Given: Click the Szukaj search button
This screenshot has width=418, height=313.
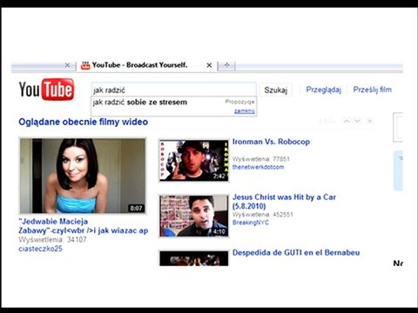Looking at the screenshot, I should (x=276, y=90).
